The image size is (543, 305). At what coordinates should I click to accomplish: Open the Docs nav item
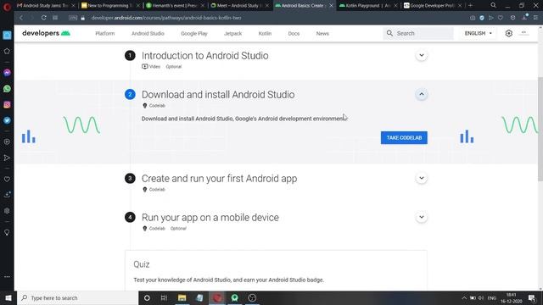[x=294, y=34]
